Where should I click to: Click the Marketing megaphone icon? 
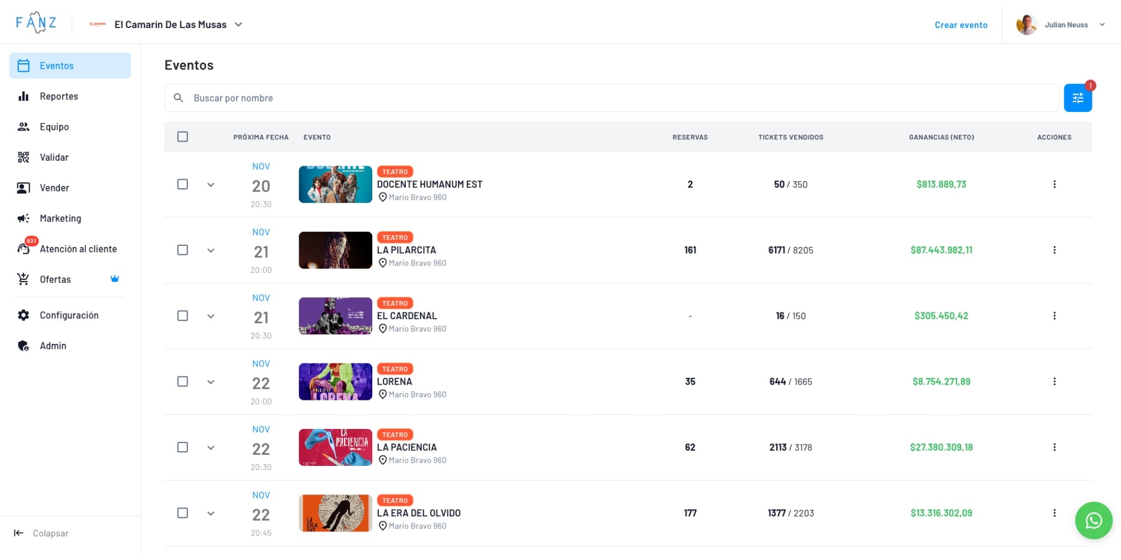tap(24, 218)
